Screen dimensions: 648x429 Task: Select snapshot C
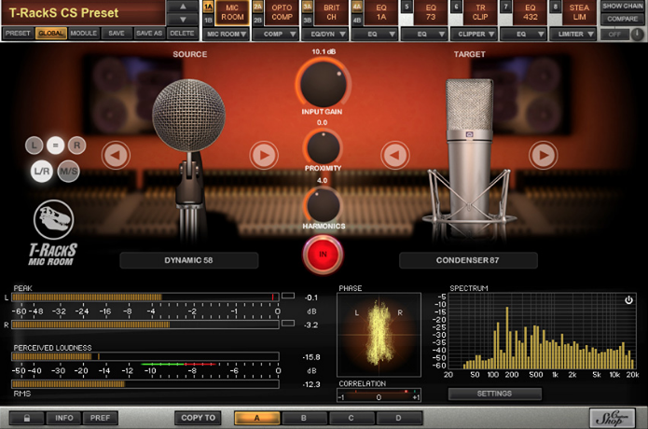coord(352,418)
